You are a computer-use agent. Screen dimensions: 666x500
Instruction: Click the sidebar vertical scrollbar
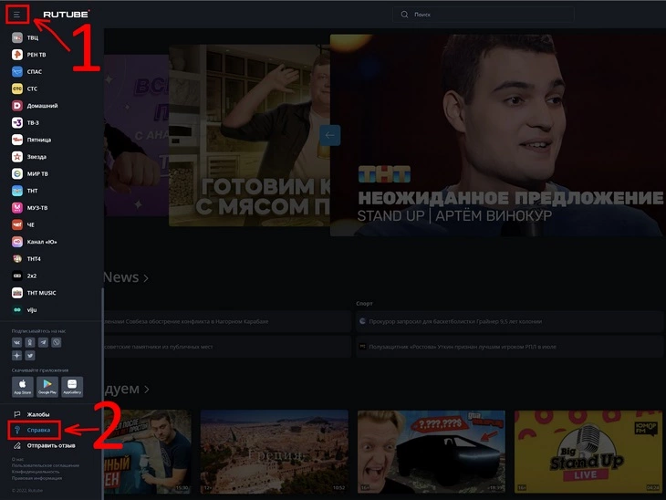click(102, 393)
